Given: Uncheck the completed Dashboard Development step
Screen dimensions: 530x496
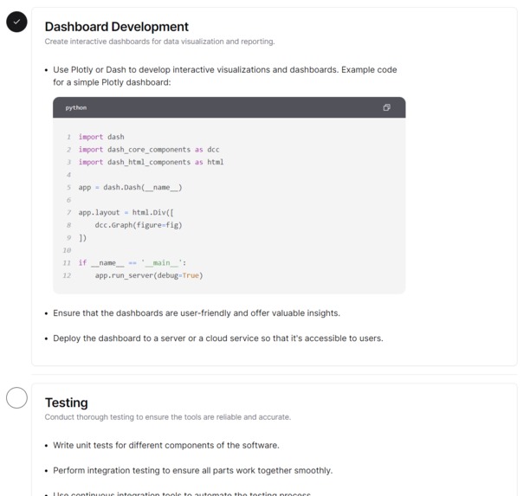Looking at the screenshot, I should tap(16, 22).
